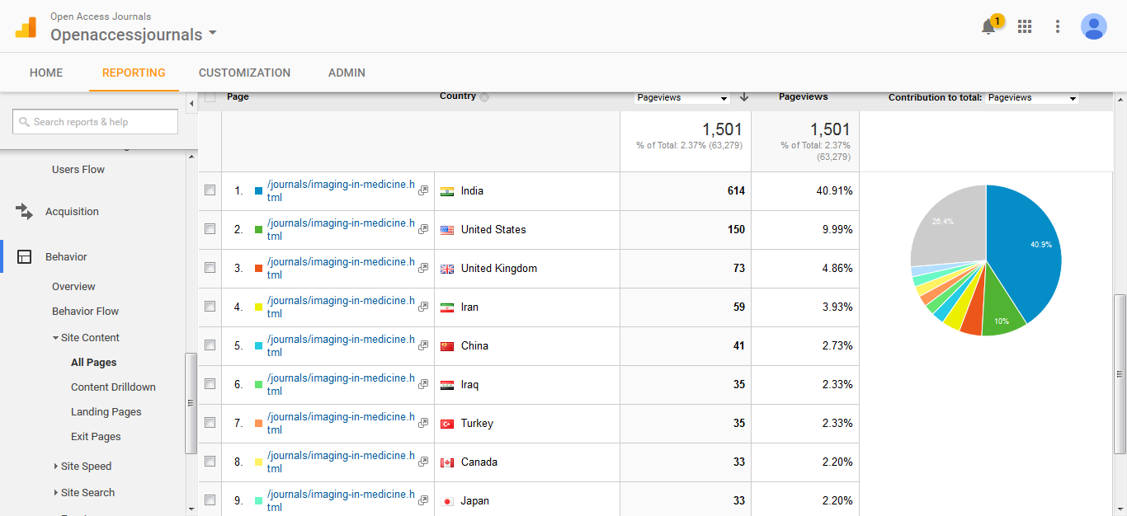Switch to the Customization tab

pyautogui.click(x=244, y=73)
